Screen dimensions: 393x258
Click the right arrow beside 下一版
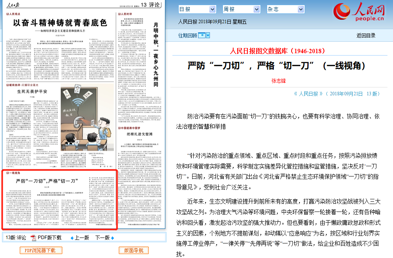(113, 238)
